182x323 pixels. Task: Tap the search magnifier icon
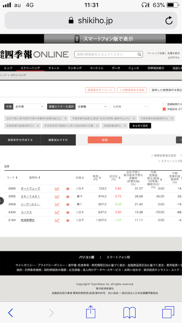[x=139, y=54]
